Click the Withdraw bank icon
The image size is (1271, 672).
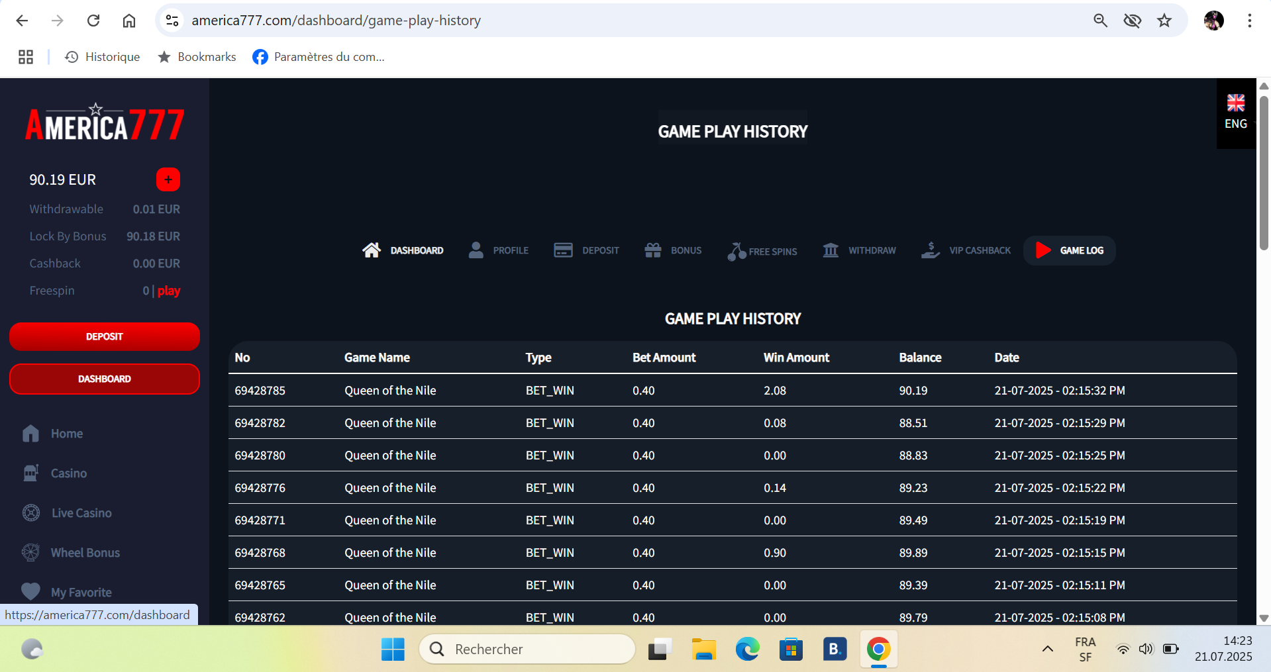coord(831,250)
